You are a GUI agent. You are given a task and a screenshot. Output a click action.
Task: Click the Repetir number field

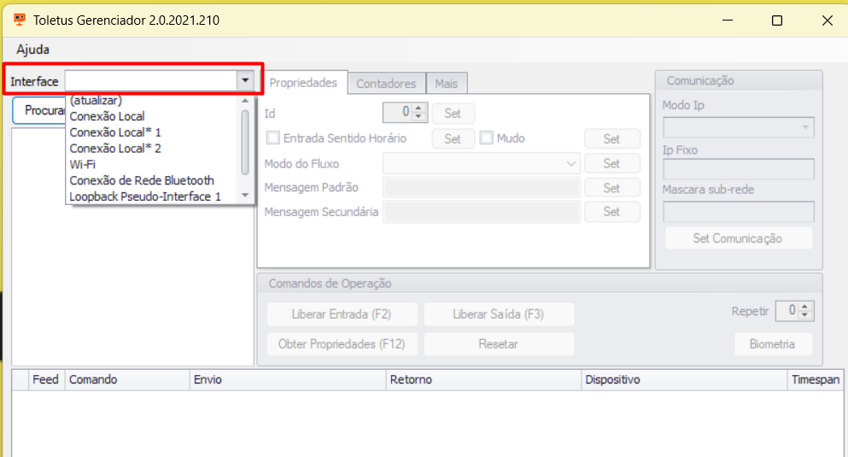click(787, 310)
